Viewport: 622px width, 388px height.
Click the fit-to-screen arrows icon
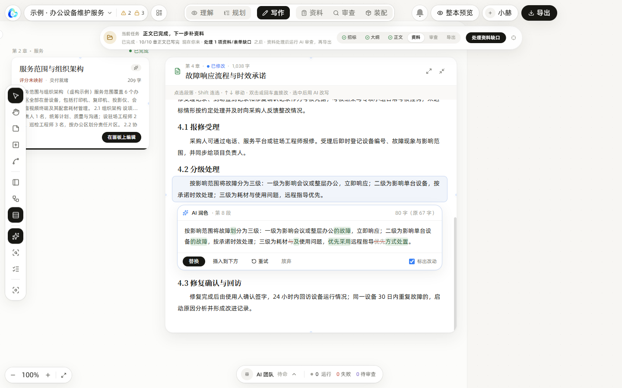click(63, 375)
